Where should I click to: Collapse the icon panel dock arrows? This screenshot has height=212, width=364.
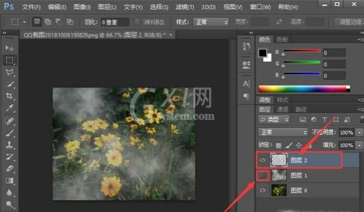pos(251,33)
